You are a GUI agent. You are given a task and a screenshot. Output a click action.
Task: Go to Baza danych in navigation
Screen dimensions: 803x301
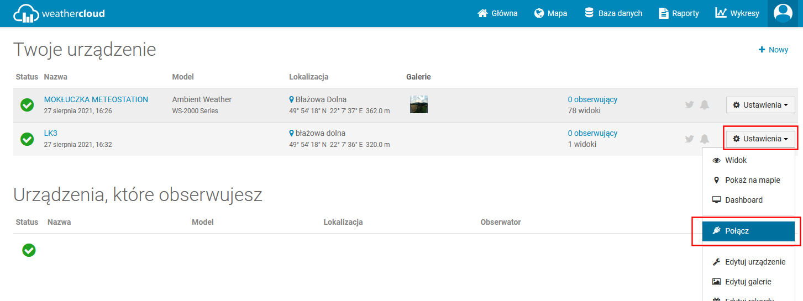tap(613, 13)
